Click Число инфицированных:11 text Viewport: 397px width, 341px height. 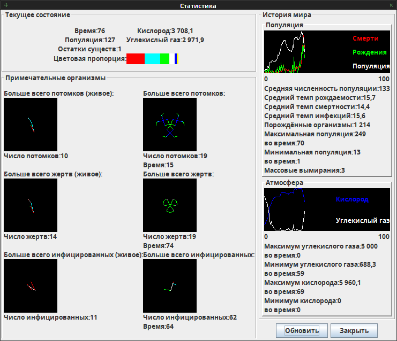click(x=50, y=317)
